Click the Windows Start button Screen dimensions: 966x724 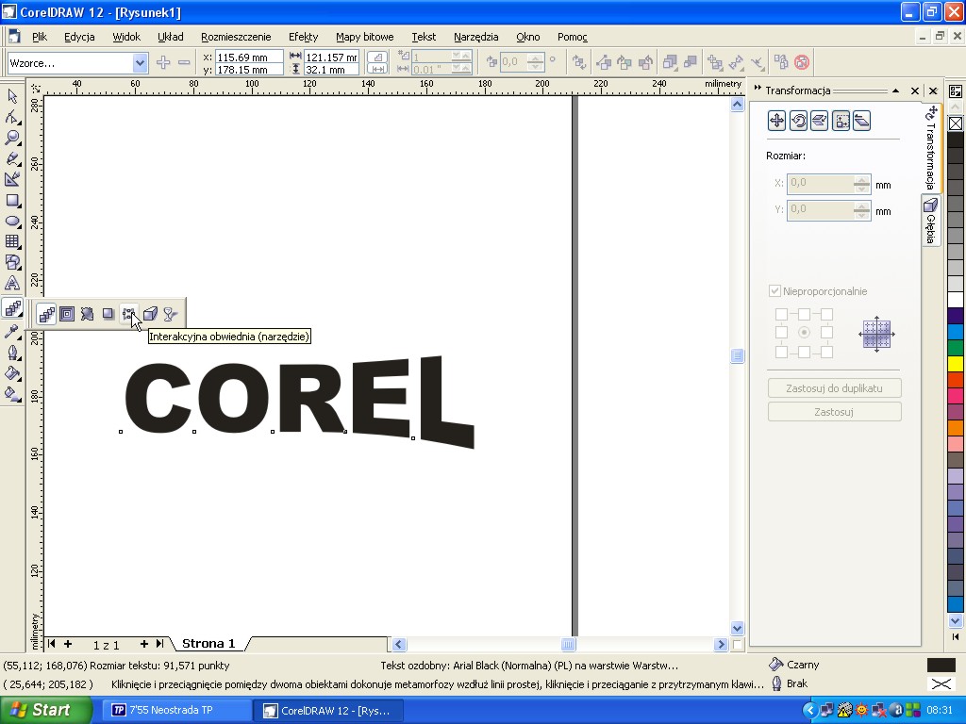click(x=45, y=710)
